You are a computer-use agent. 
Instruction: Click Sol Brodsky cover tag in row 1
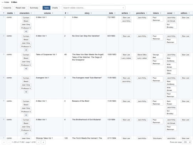171,26
